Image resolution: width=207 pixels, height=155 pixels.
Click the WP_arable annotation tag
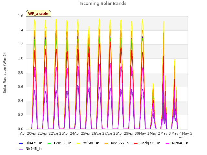click(38, 13)
